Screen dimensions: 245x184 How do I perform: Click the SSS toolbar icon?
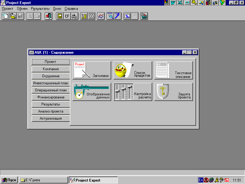coord(91,16)
